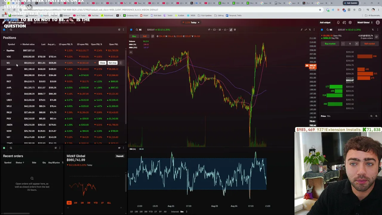The image size is (382, 215).
Task: Select the ALL range on account chart
Action: pyautogui.click(x=109, y=203)
